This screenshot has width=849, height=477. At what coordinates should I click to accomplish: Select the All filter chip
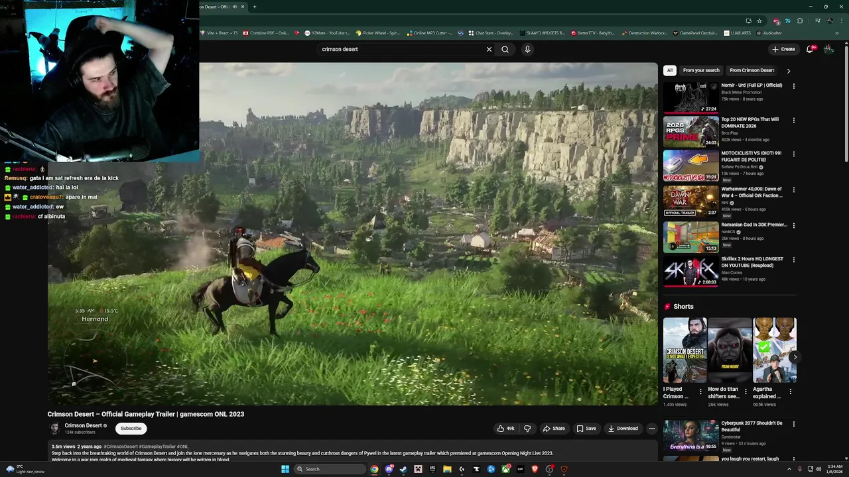(x=669, y=70)
